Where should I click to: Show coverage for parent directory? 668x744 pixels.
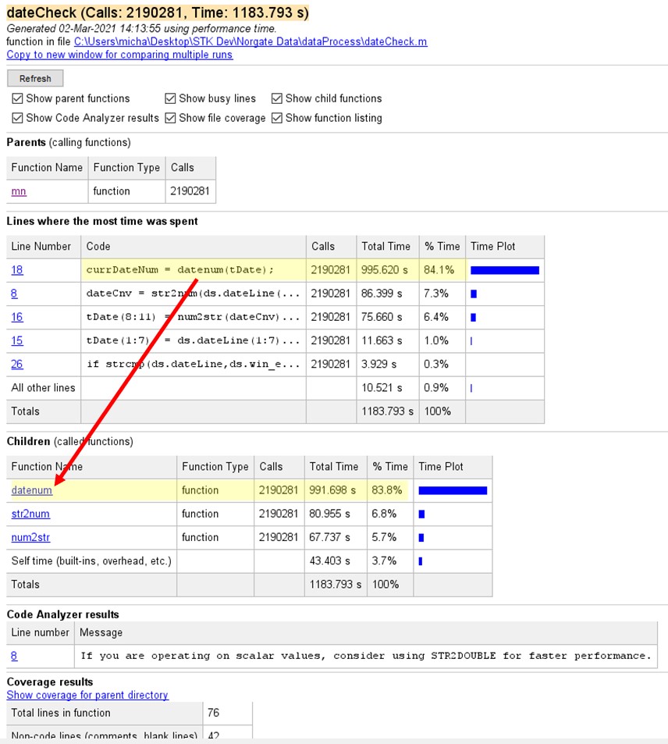pos(87,695)
